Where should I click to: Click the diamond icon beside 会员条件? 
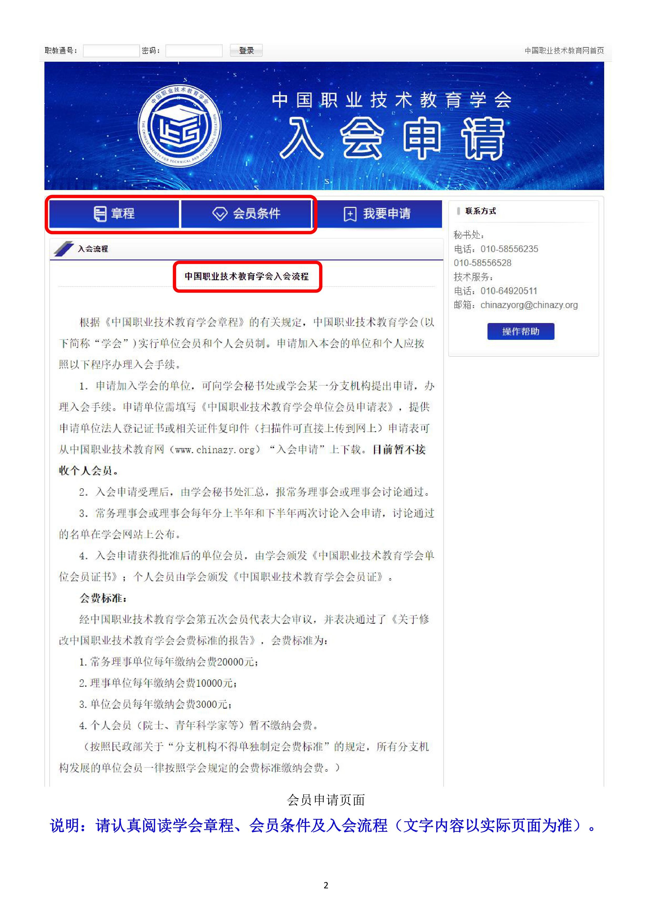[x=220, y=214]
